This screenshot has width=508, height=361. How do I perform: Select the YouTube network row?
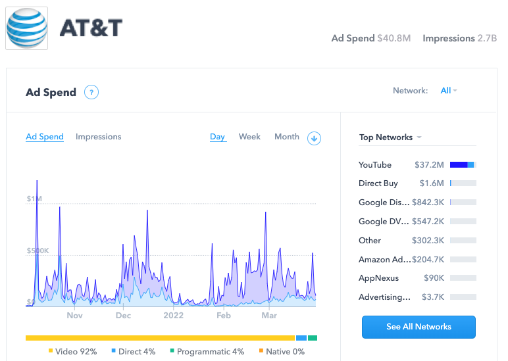coord(417,165)
